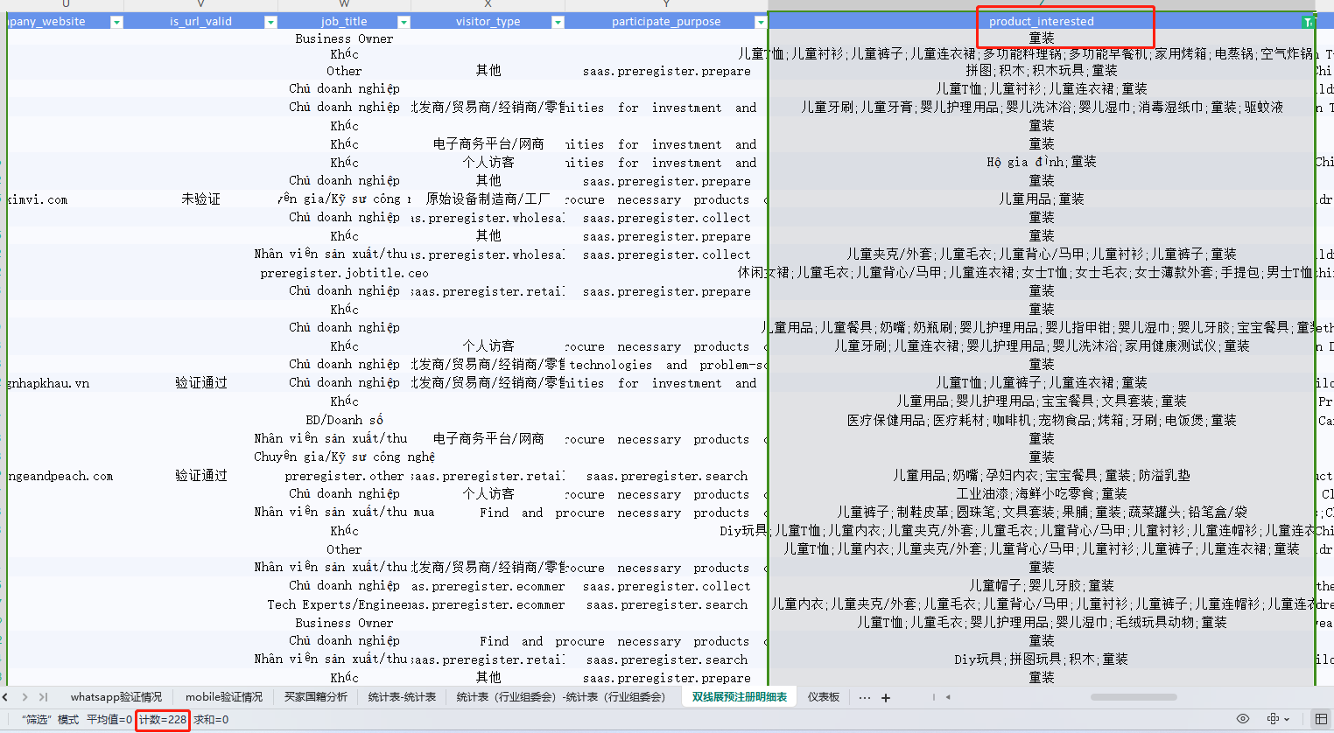Click the horizontal scrollbar thumb
1334x733 pixels.
tap(1134, 697)
